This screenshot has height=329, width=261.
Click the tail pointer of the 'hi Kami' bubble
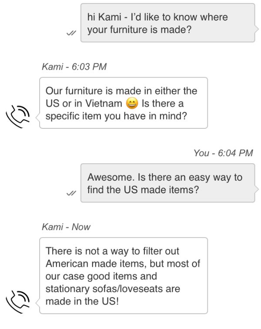point(257,29)
